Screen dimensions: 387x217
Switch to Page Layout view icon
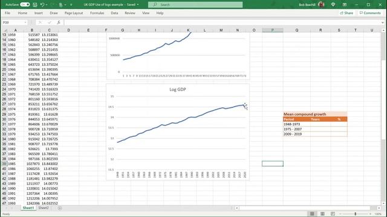(322, 214)
